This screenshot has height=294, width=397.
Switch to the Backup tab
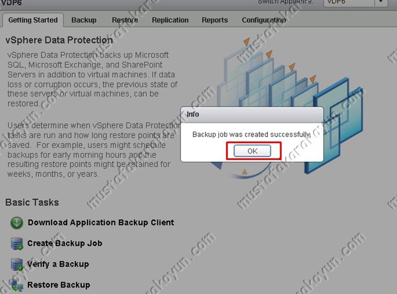tap(84, 20)
